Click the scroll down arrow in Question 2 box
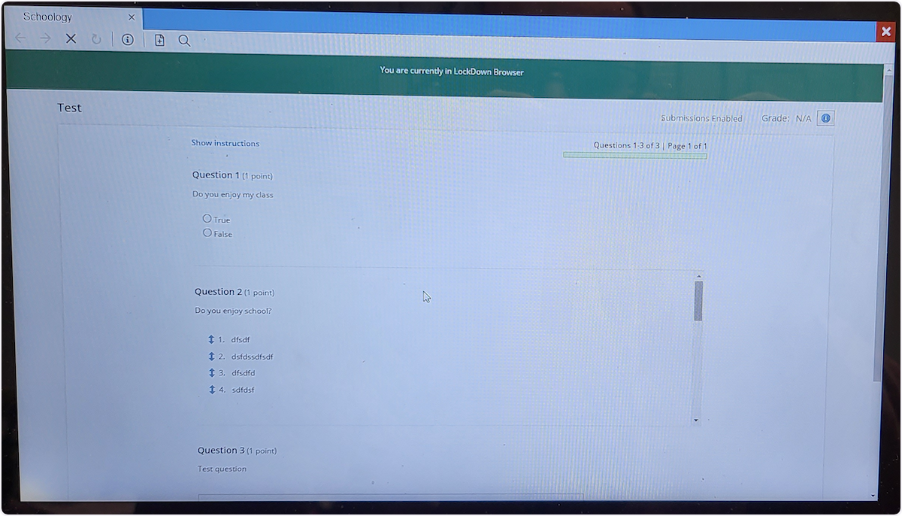The width and height of the screenshot is (902, 516). pyautogui.click(x=696, y=420)
